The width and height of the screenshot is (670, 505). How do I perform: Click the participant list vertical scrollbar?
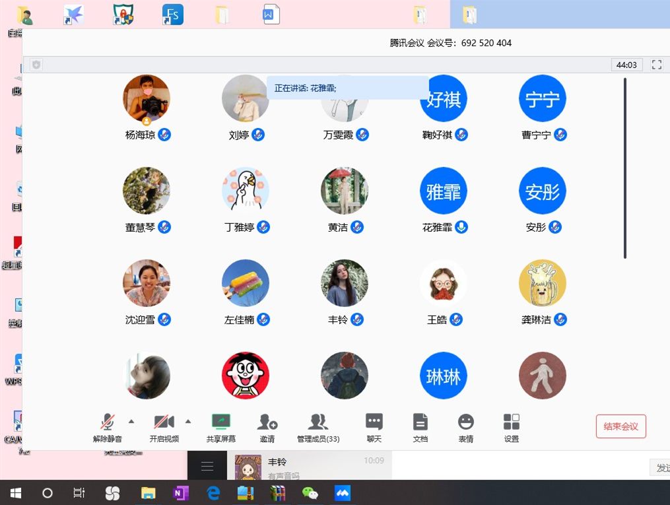(x=625, y=168)
